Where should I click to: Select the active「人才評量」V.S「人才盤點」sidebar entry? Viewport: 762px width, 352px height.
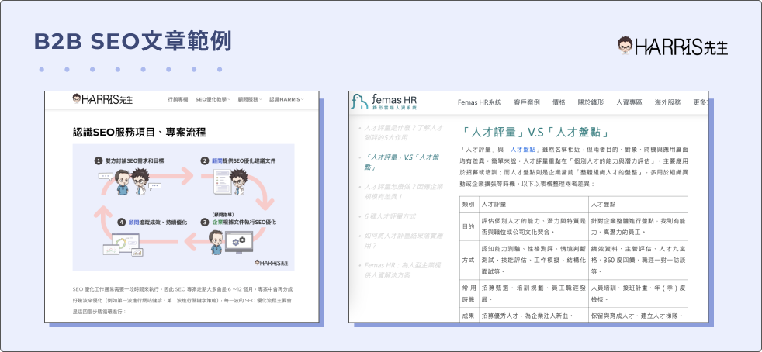tap(402, 162)
